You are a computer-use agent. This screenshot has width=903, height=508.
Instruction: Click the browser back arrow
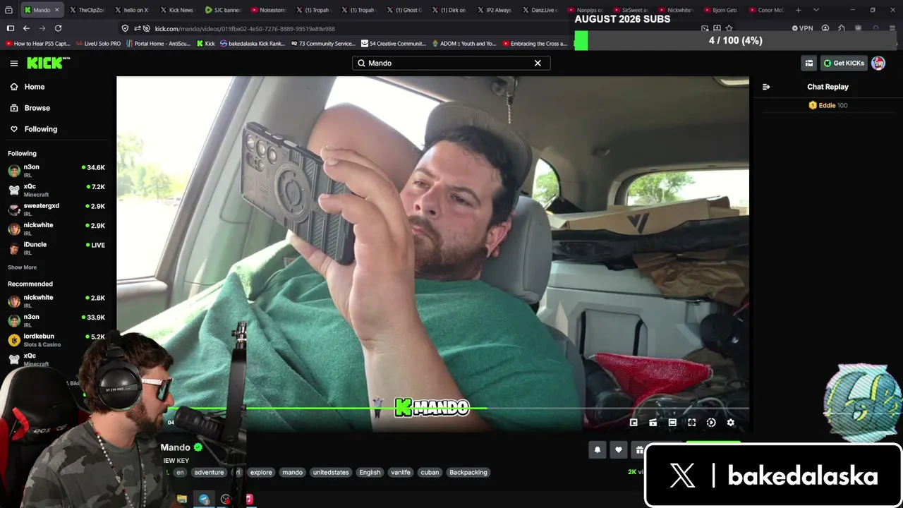pos(26,28)
